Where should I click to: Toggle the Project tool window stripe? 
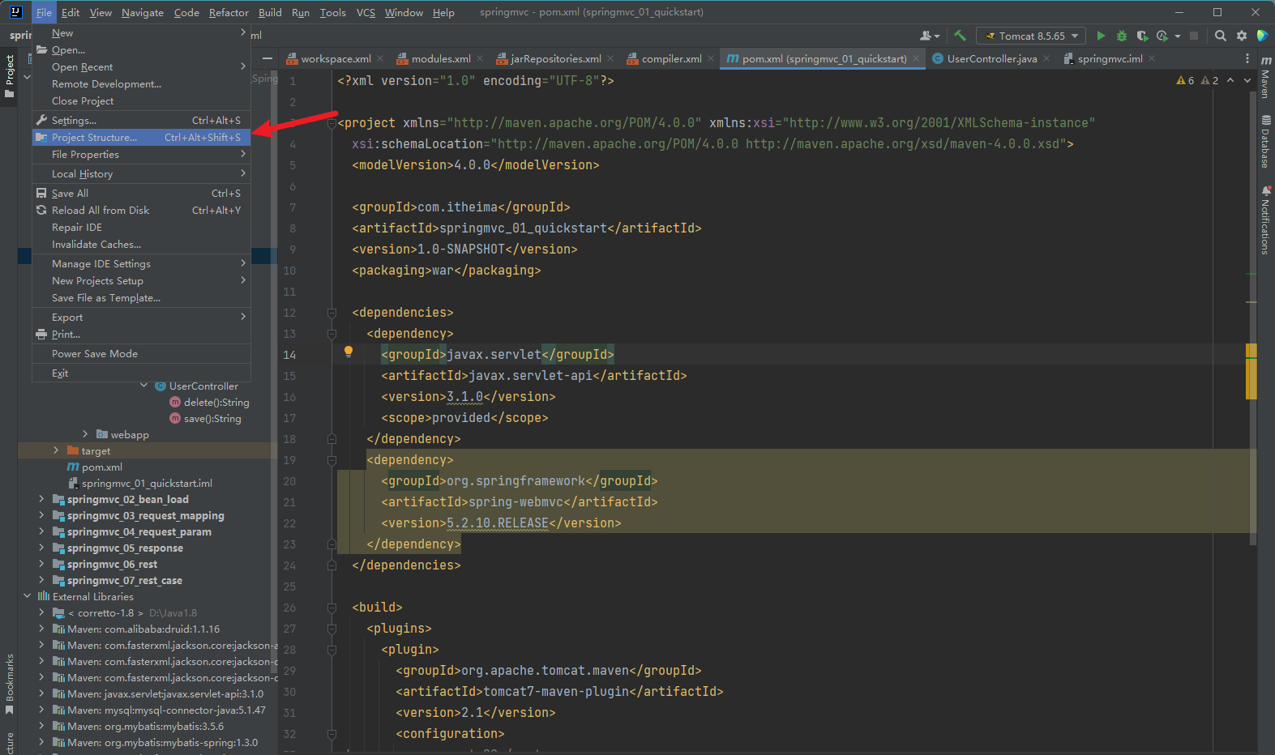point(9,77)
